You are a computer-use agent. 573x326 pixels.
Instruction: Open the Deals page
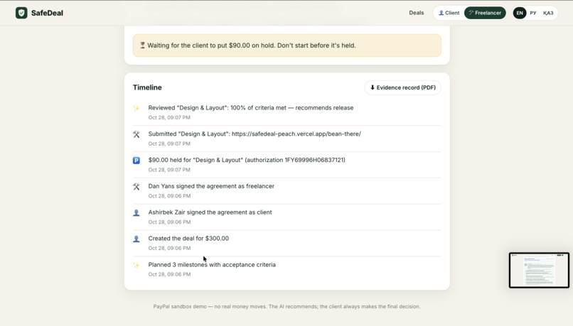[416, 13]
